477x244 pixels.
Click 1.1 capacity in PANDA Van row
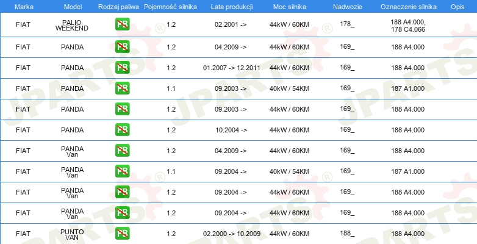coord(171,171)
